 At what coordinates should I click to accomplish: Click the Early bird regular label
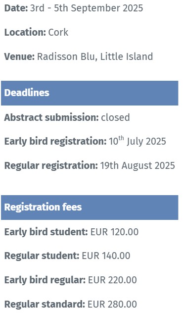45,280
